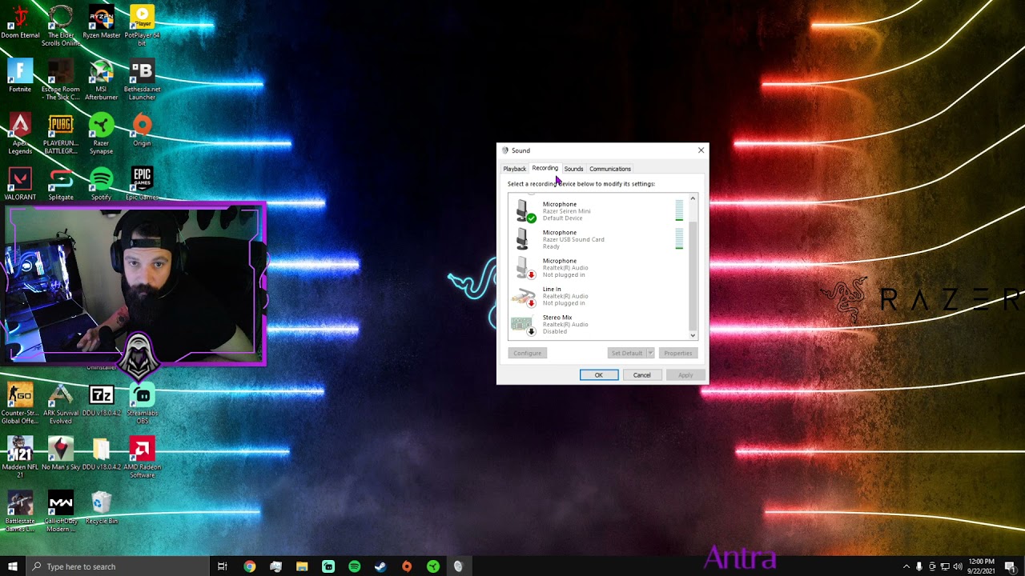
Task: Open Task View on the taskbar
Action: pyautogui.click(x=223, y=566)
